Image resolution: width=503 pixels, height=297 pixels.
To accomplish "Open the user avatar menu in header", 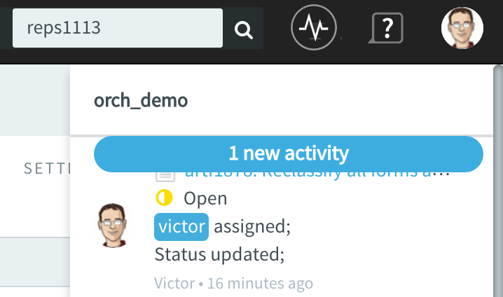I will [x=462, y=28].
